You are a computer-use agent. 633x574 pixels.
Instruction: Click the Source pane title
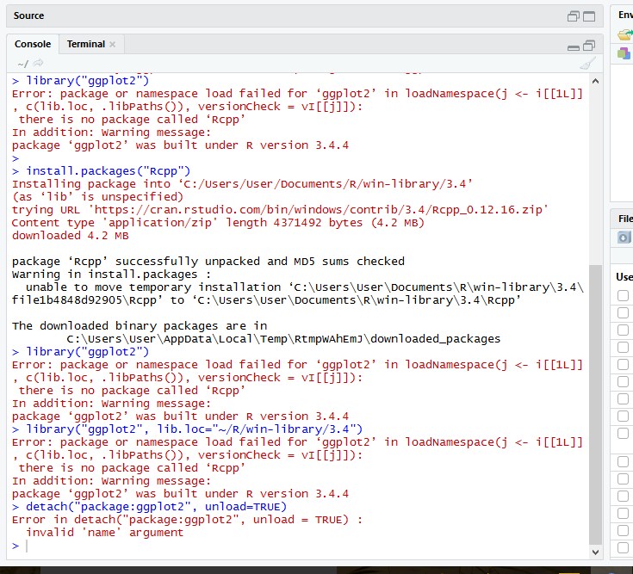pos(28,15)
